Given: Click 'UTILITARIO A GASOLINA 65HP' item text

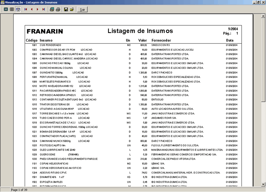Looking at the screenshot, I should click(57, 109).
